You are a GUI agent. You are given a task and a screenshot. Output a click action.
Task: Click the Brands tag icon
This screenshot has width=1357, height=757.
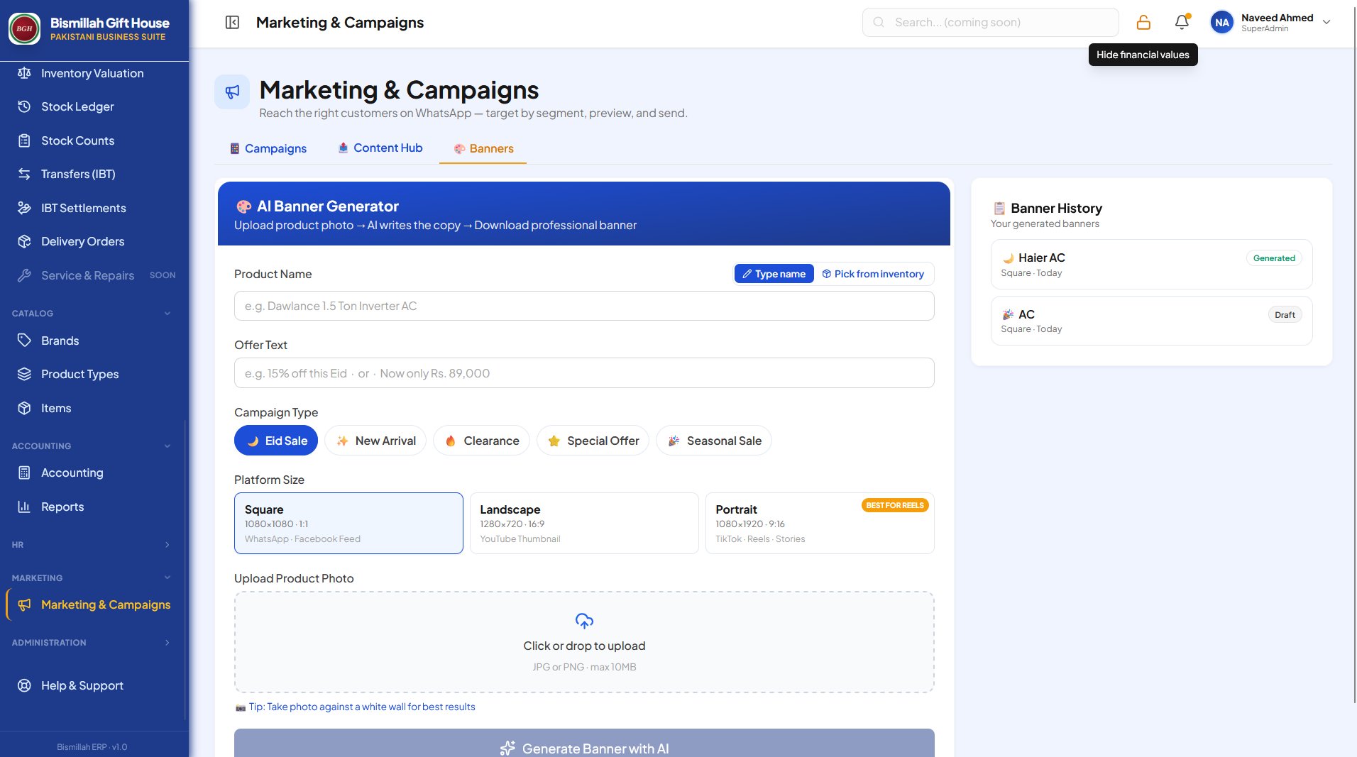coord(24,341)
